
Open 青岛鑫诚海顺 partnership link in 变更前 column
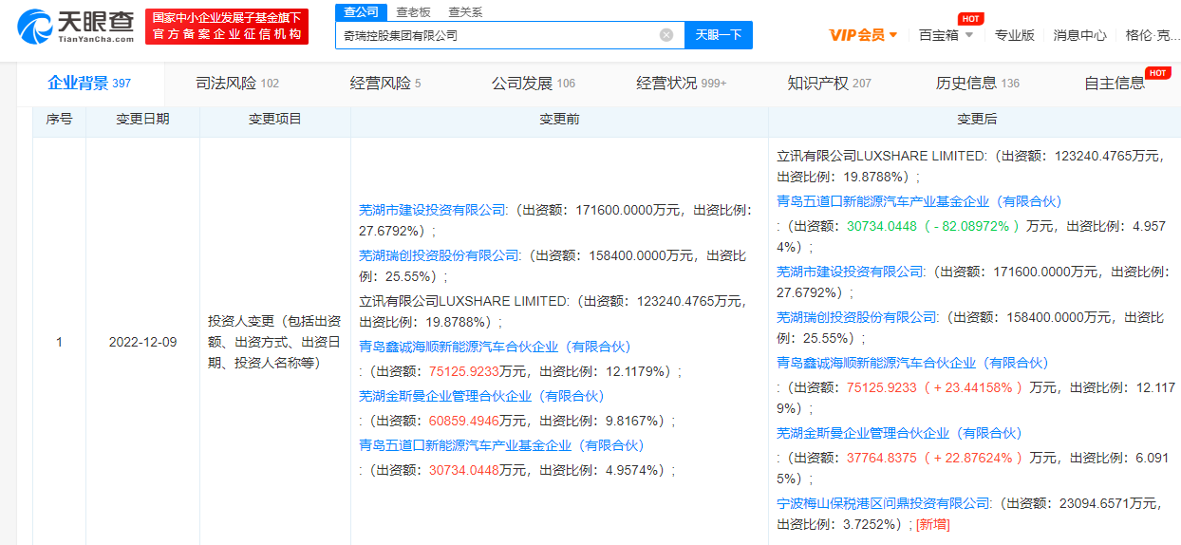pyautogui.click(x=495, y=347)
